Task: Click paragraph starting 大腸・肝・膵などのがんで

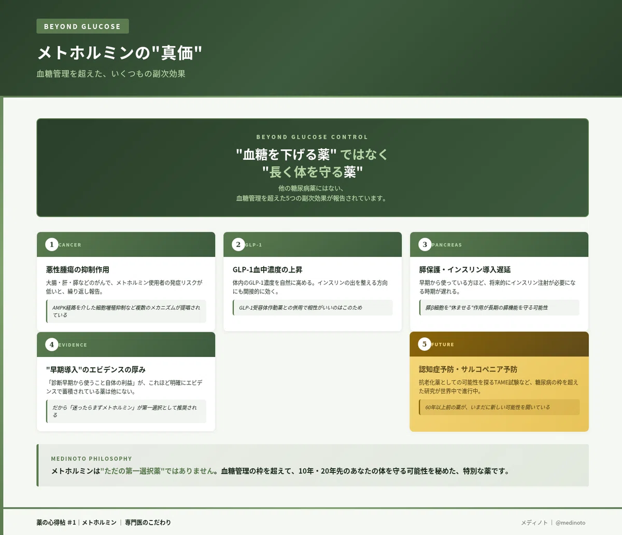Action: coord(124,287)
